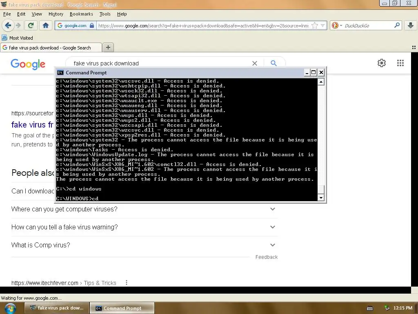
Task: Open the browser home page
Action: pyautogui.click(x=46, y=25)
